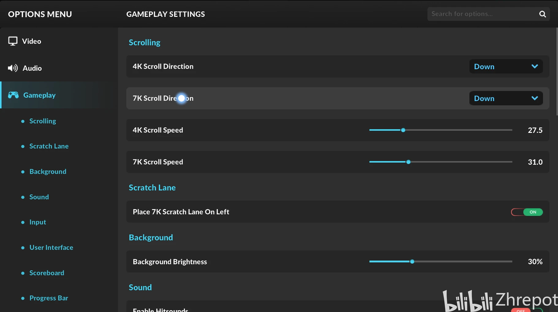
Task: Click the 4K Scroll Speed slider handle
Action: pos(403,130)
